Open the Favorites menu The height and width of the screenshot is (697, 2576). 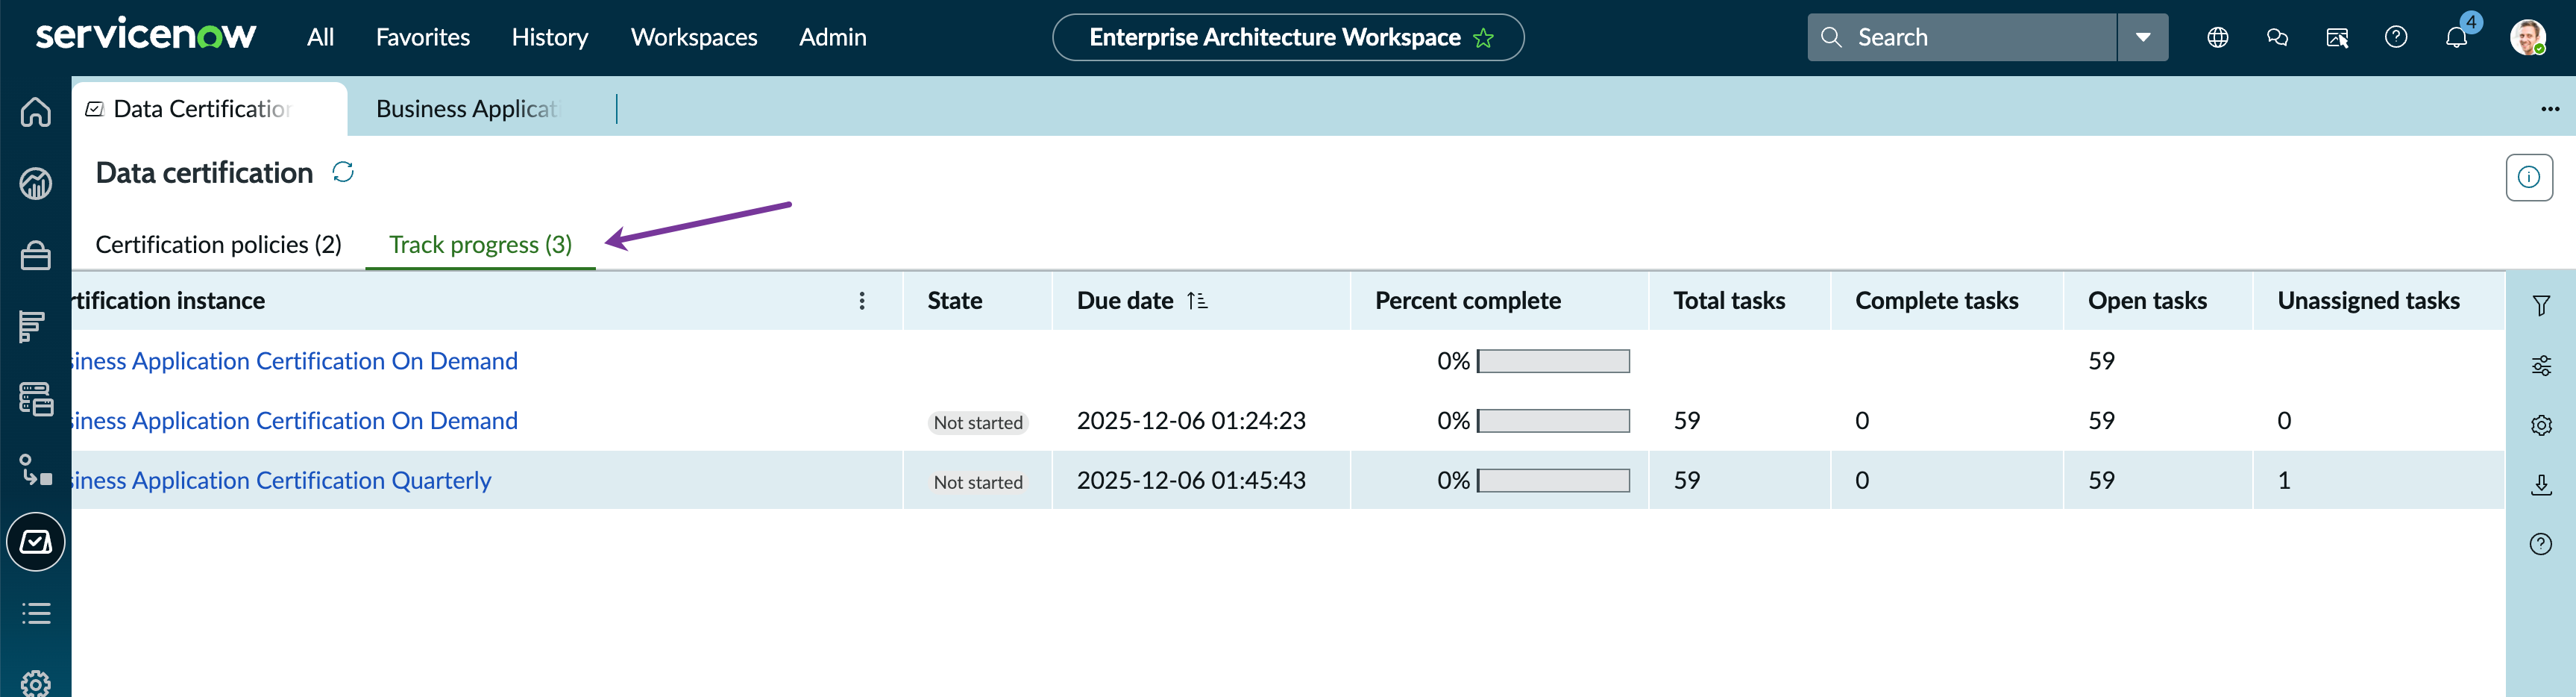(423, 37)
